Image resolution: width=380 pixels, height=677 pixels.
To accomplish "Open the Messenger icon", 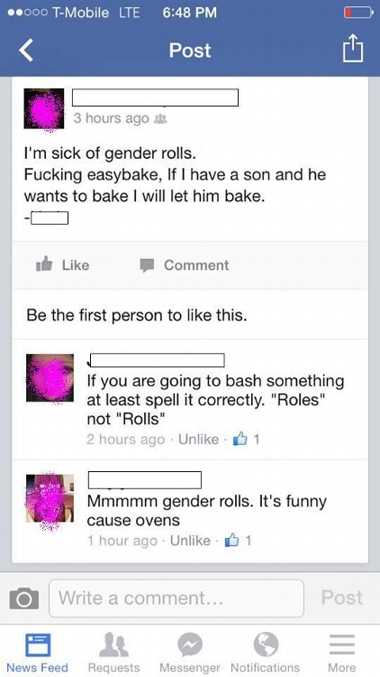I will 190,654.
